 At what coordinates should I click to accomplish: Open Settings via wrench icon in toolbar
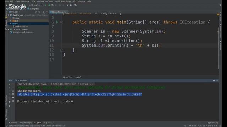[68, 5]
